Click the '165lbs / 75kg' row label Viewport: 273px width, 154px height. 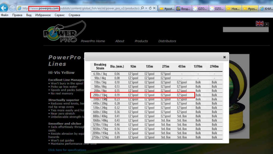click(x=100, y=129)
